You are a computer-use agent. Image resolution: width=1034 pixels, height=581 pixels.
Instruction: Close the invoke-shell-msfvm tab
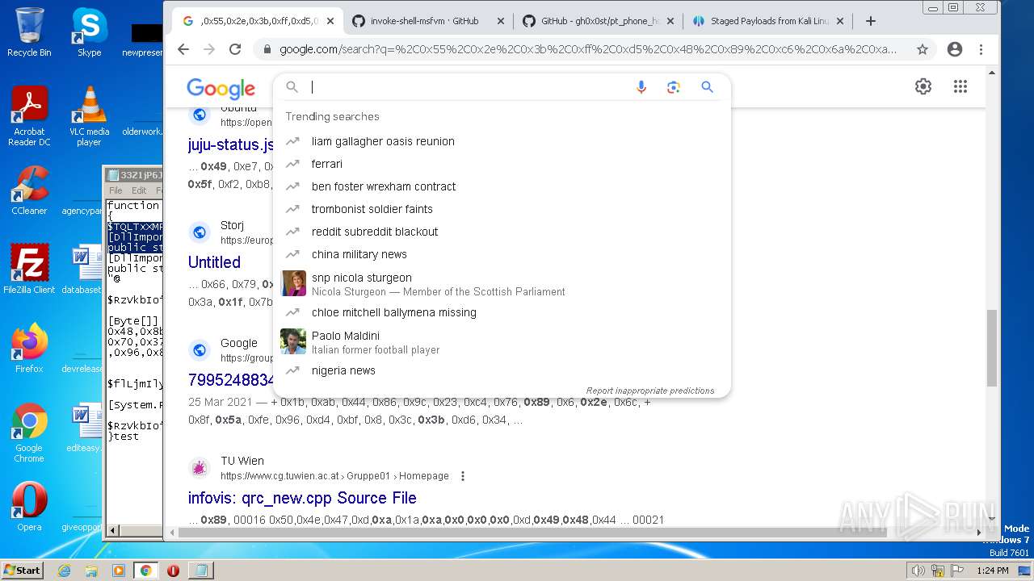(x=500, y=21)
